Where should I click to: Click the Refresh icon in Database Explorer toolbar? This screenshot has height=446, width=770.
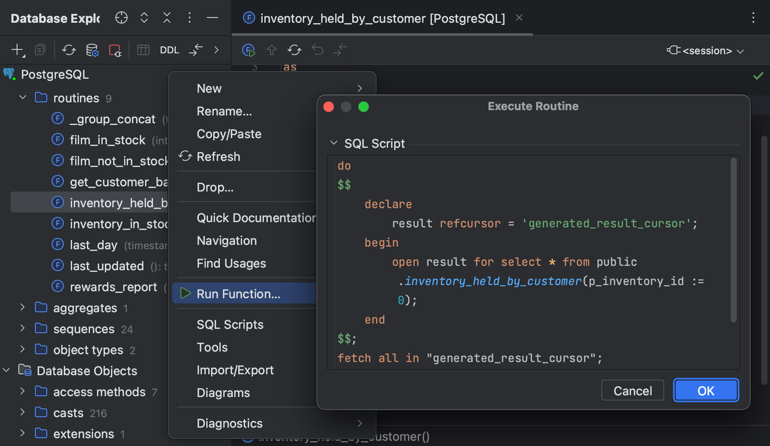coord(69,50)
